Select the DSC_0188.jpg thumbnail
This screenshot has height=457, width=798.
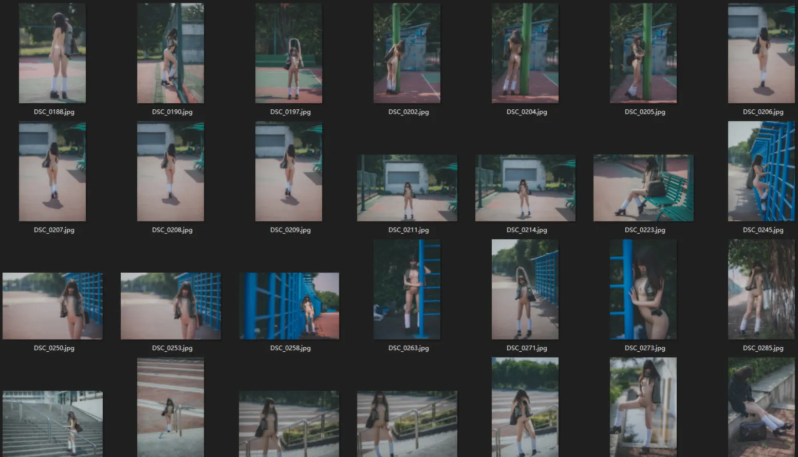coord(52,53)
